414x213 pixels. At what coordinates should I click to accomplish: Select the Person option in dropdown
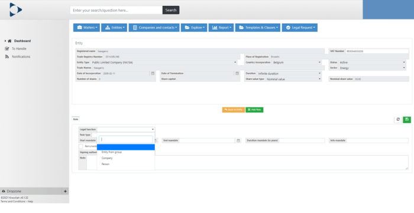[x=125, y=164]
